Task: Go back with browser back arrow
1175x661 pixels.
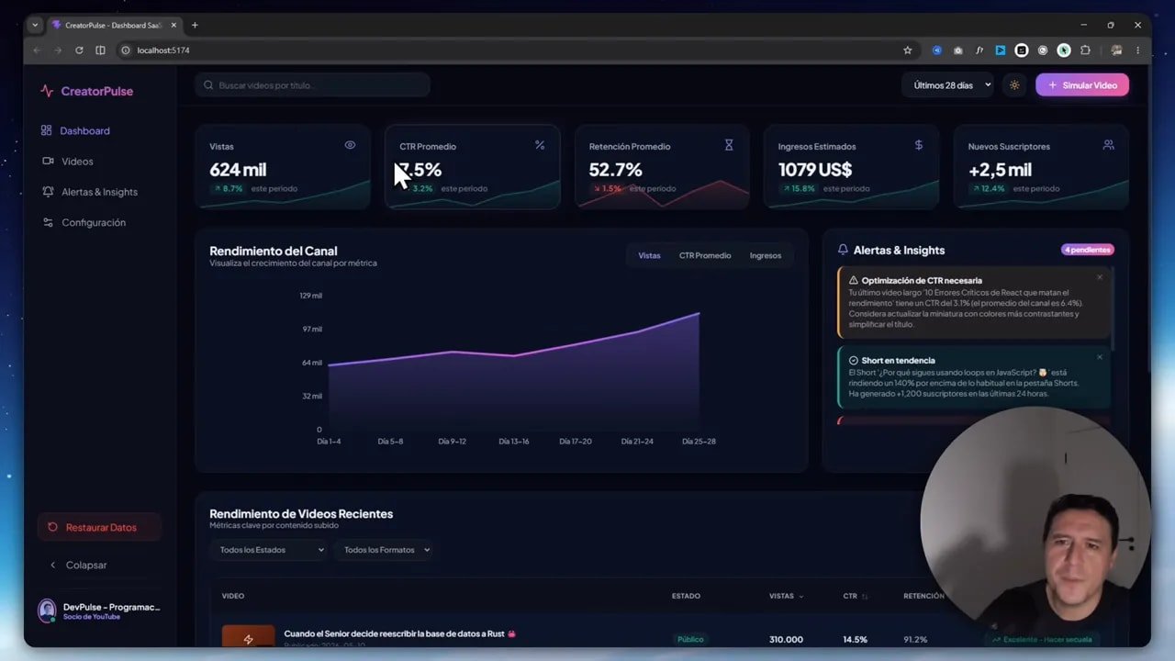Action: pos(38,50)
